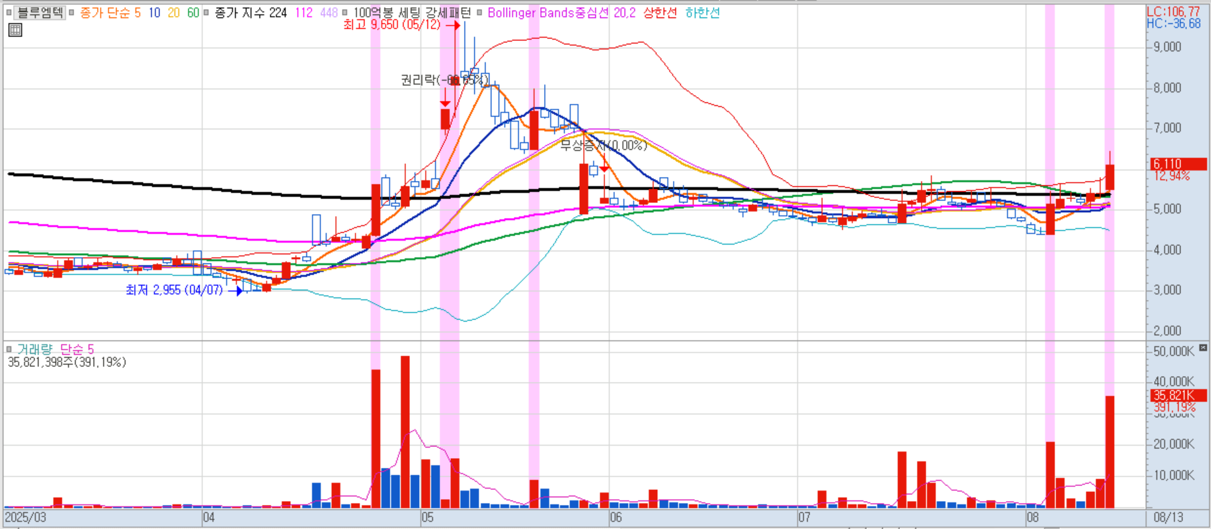Viewport: 1211px width, 529px height.
Task: Click the tallest red volume bar near May
Action: [x=405, y=432]
